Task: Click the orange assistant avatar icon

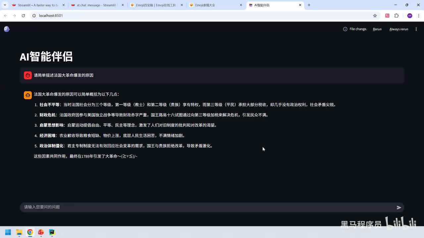Action: pos(28,95)
